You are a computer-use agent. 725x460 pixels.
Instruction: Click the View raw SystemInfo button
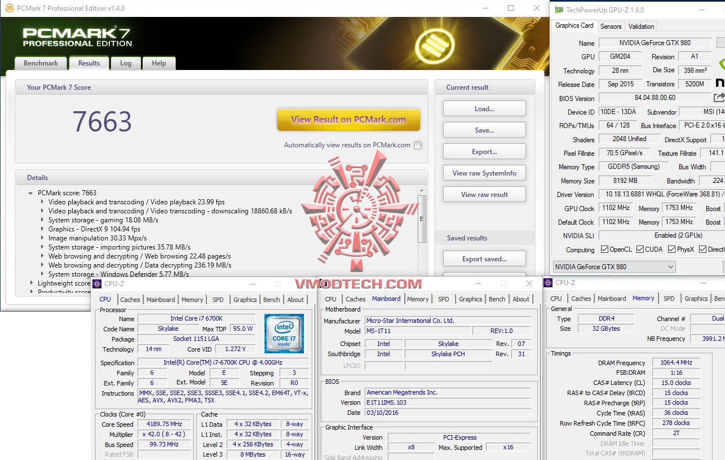(484, 173)
